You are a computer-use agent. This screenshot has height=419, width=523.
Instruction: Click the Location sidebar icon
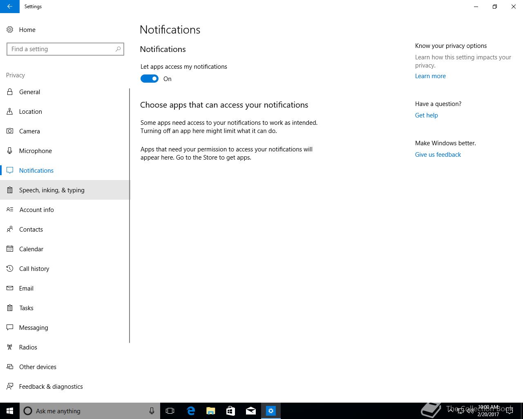[x=10, y=111]
